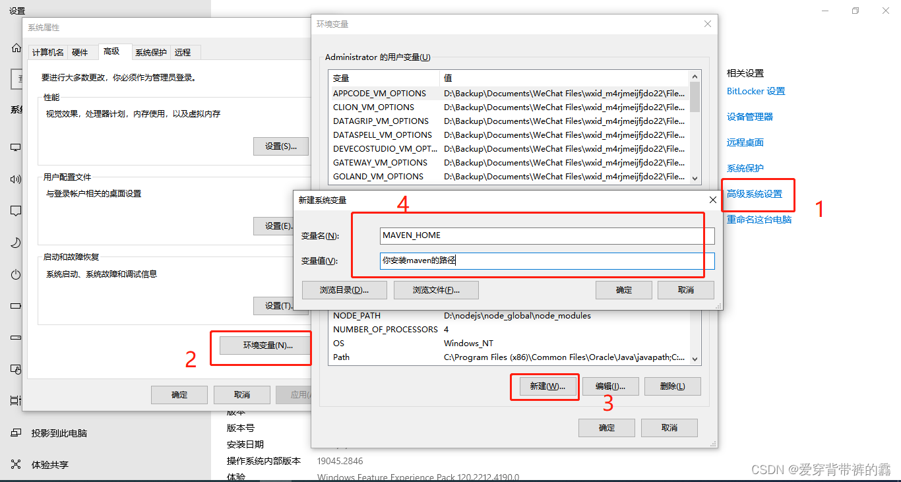Viewport: 901px width, 482px height.
Task: Switch to 硬件 tab in 系统属性
Action: [x=80, y=52]
